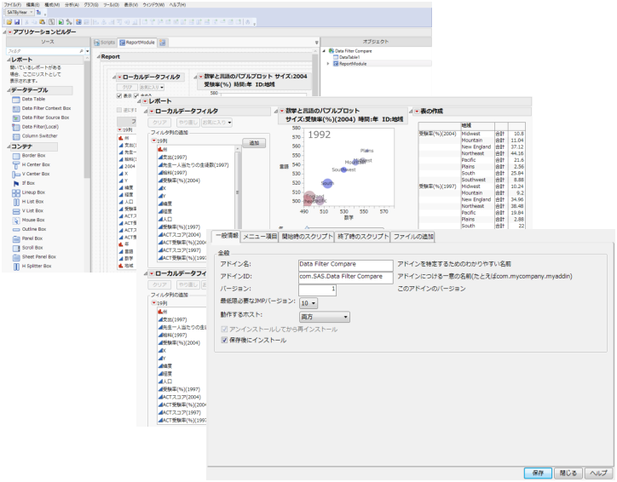This screenshot has height=482, width=617.
Task: Click the New Module toolbar icon
Action: (x=78, y=22)
